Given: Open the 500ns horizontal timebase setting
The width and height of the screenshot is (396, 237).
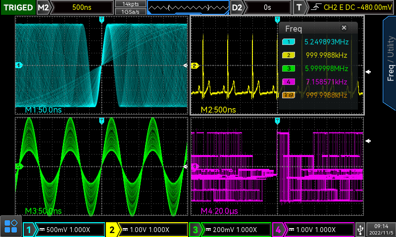Looking at the screenshot, I should point(82,7).
